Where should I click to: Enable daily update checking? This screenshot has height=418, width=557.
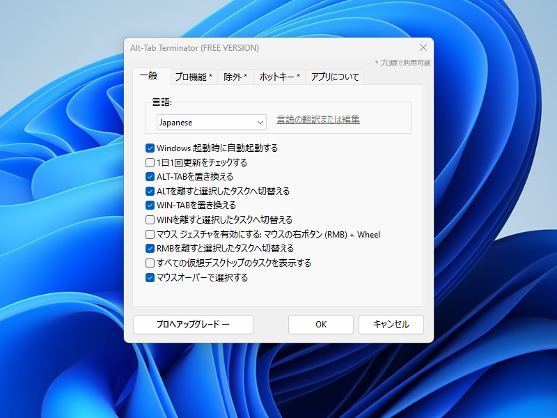point(149,162)
